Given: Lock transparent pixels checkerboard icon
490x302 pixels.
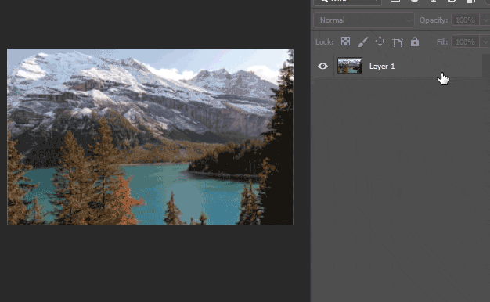Looking at the screenshot, I should [x=345, y=41].
